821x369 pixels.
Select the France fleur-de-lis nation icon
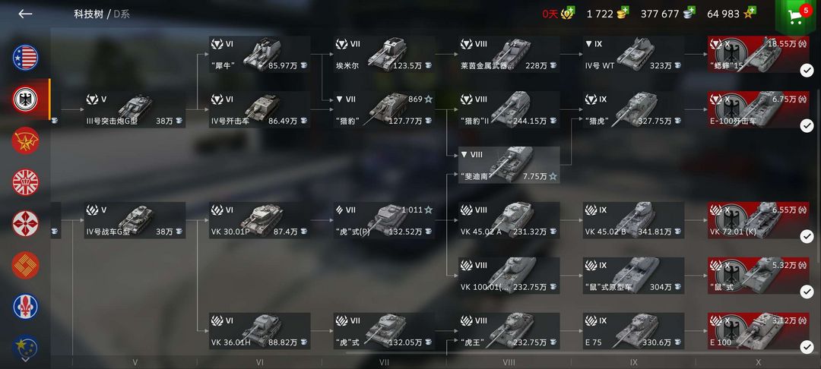(x=25, y=307)
